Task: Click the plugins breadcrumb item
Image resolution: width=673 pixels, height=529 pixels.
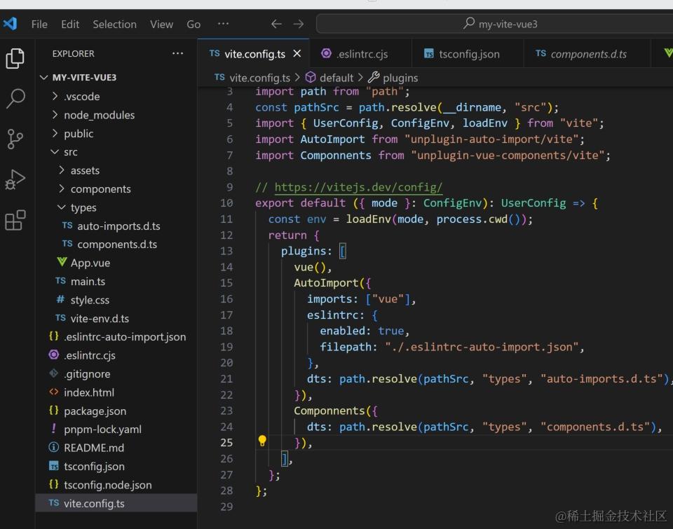Action: click(400, 78)
